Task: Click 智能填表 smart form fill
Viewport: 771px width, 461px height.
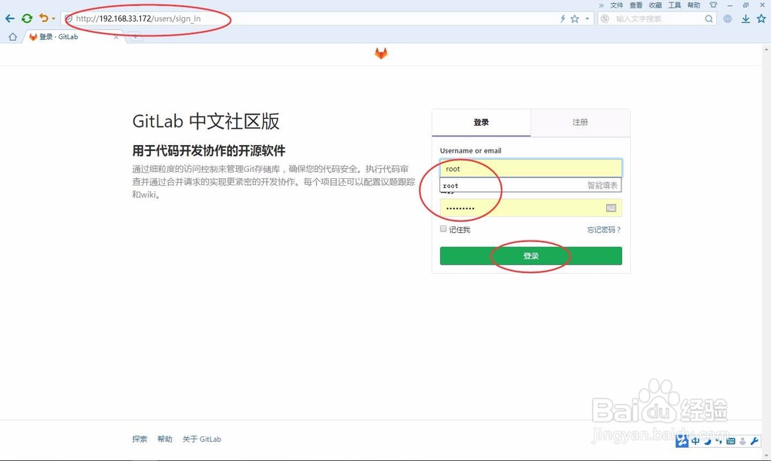Action: [x=602, y=185]
